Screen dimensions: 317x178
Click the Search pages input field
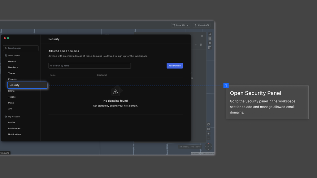[x=21, y=48]
